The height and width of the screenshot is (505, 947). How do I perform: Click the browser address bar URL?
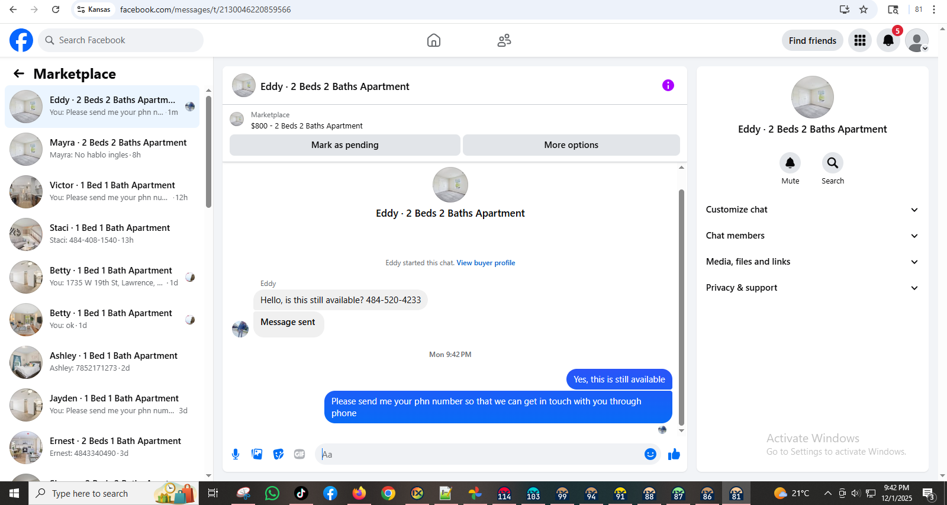click(205, 9)
